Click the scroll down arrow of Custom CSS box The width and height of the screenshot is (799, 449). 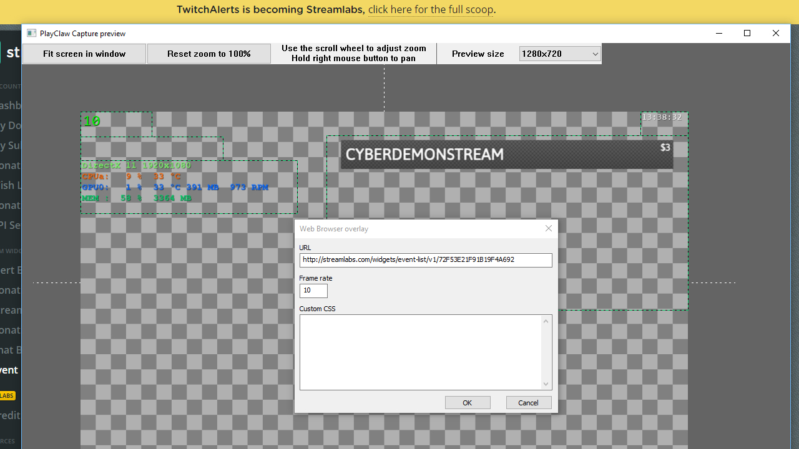pos(546,384)
